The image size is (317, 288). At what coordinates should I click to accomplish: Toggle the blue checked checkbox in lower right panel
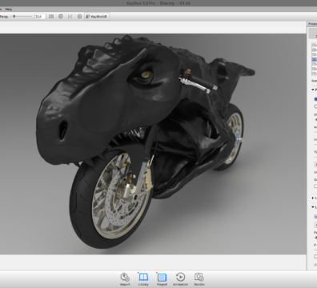coord(315,217)
